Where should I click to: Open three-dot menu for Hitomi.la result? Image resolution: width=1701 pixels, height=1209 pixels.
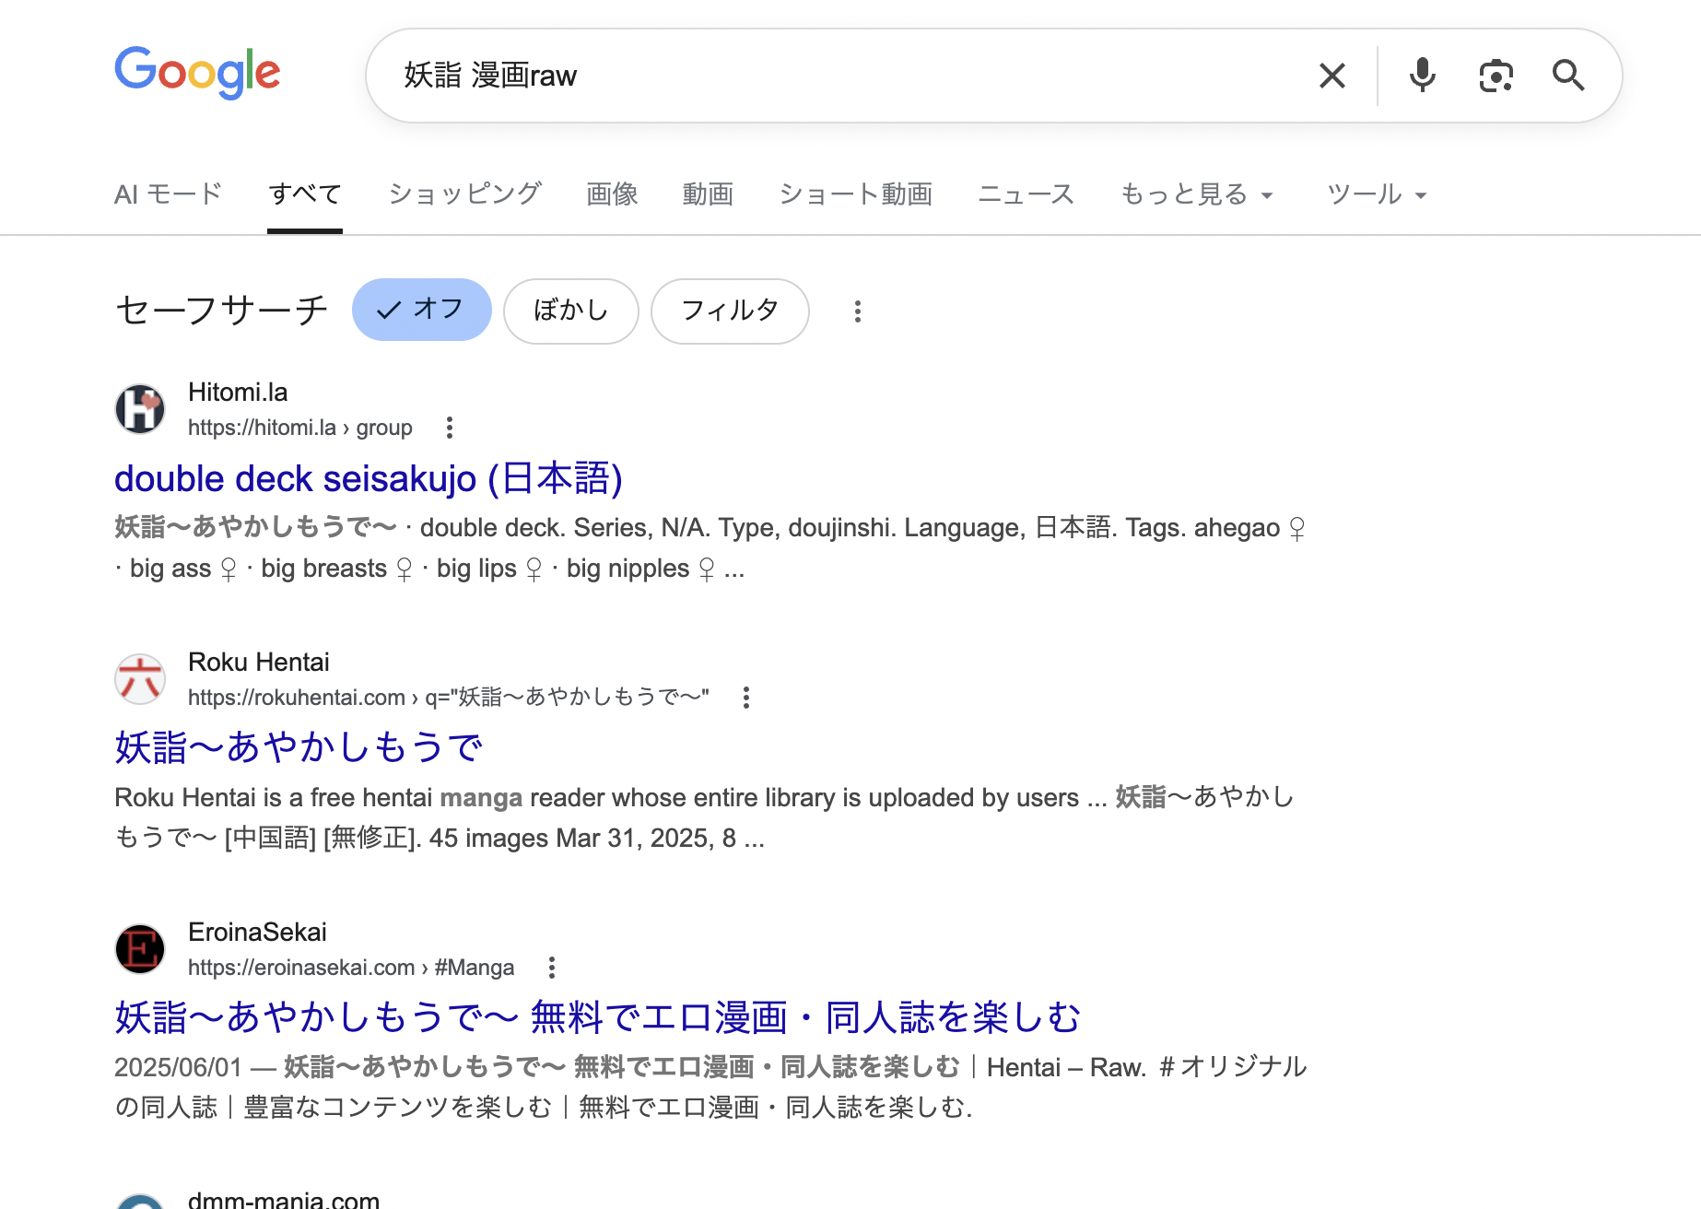[x=450, y=428]
